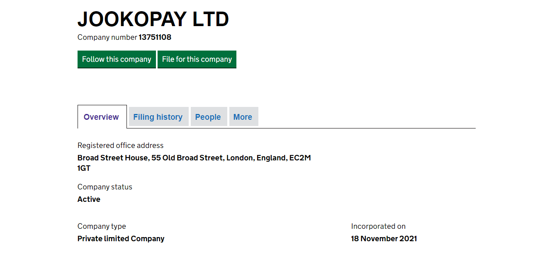This screenshot has width=552, height=264.
Task: Open the Filing history tab
Action: coord(158,117)
